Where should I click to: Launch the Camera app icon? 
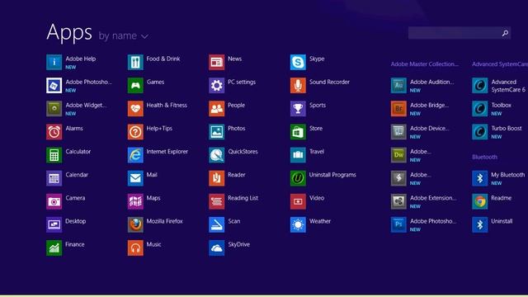pos(54,201)
